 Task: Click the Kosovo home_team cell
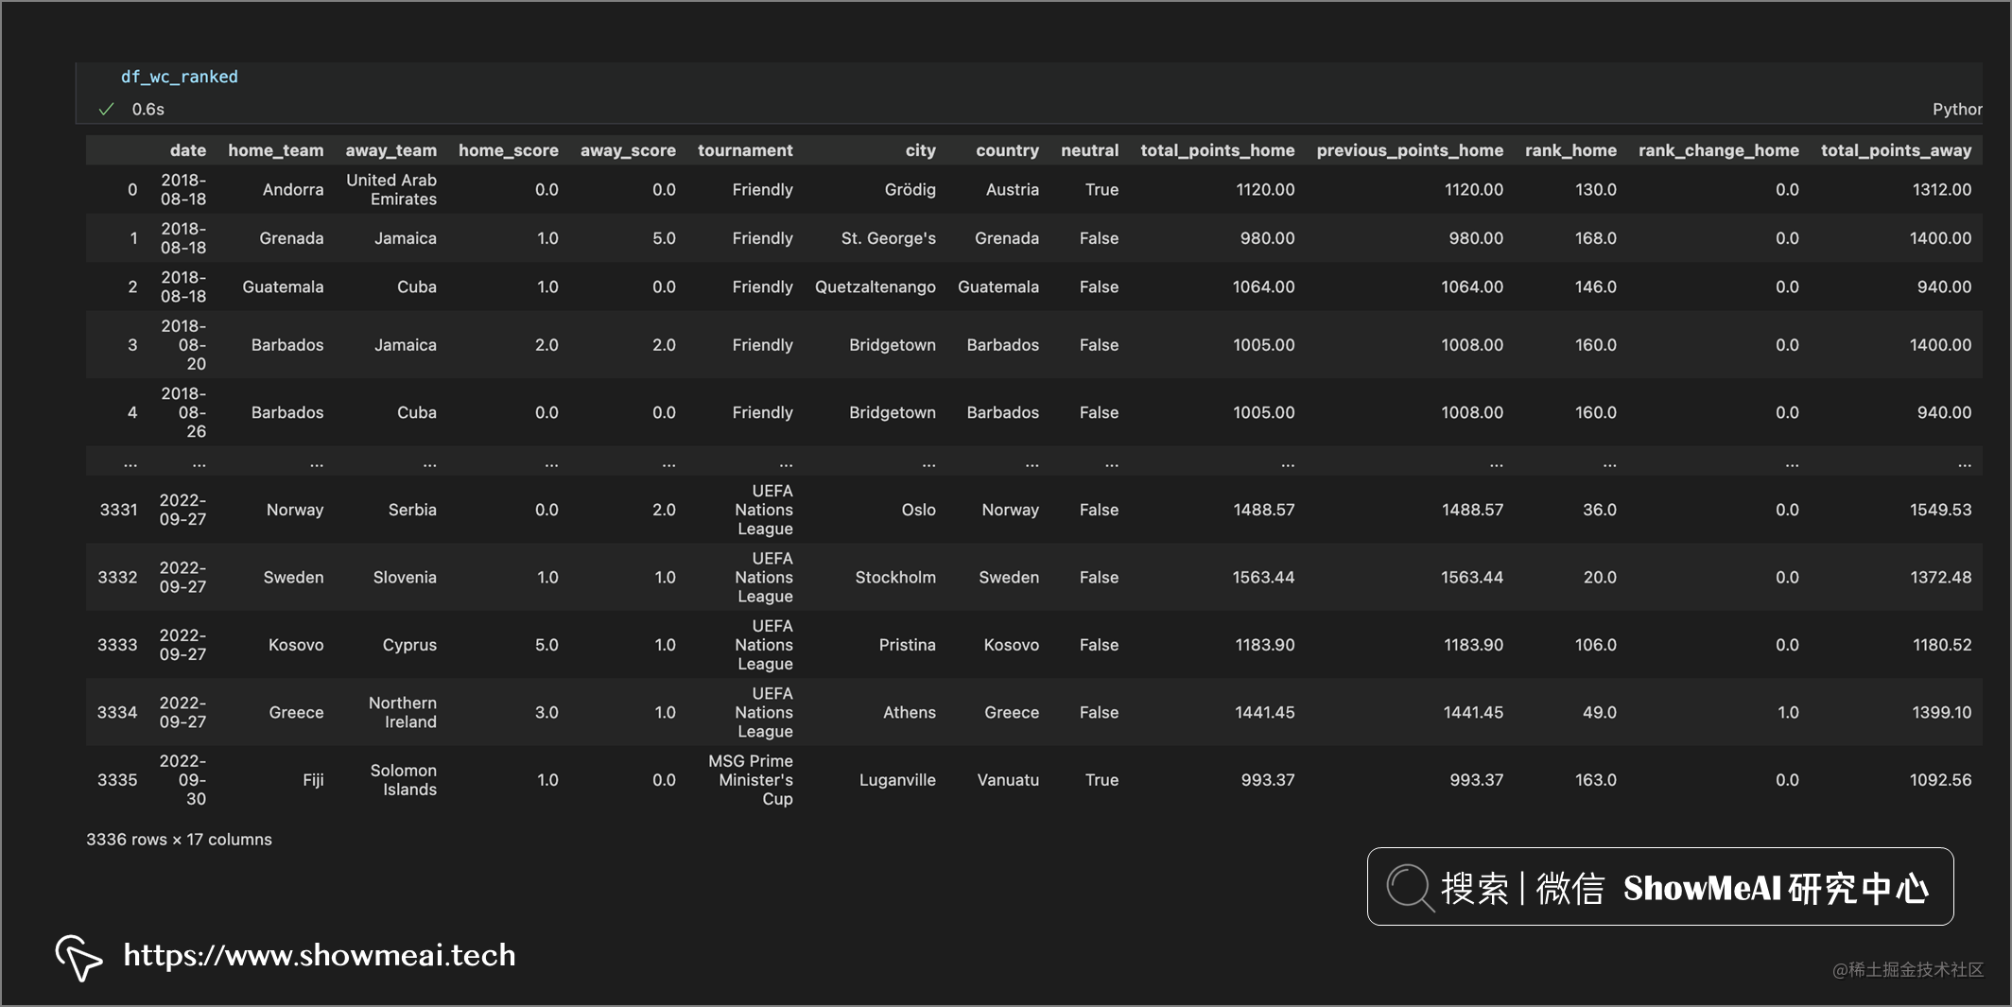point(296,645)
